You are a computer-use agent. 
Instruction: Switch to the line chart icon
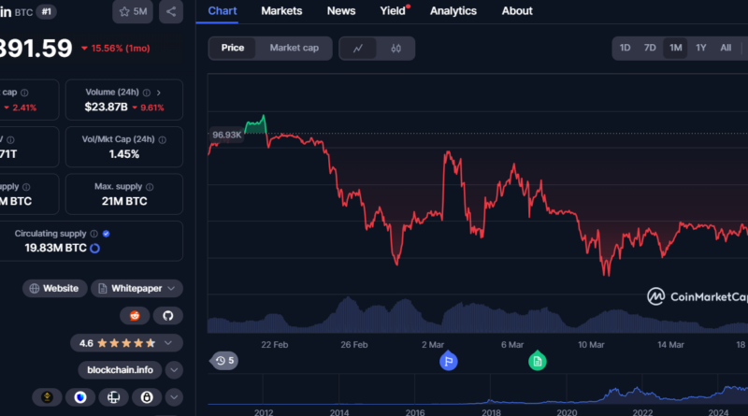(x=358, y=48)
